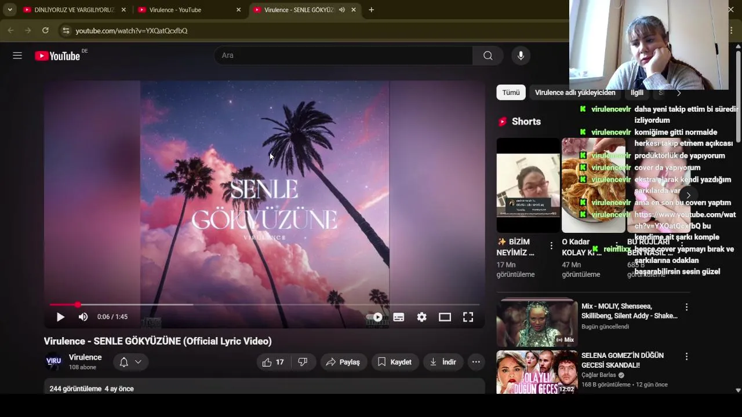
Task: Download the video with İndir
Action: (x=443, y=362)
